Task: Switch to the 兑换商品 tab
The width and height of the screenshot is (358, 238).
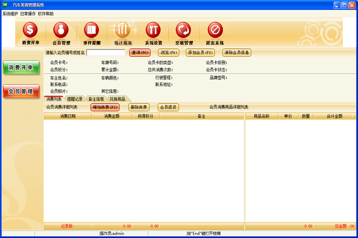Action: (118, 99)
